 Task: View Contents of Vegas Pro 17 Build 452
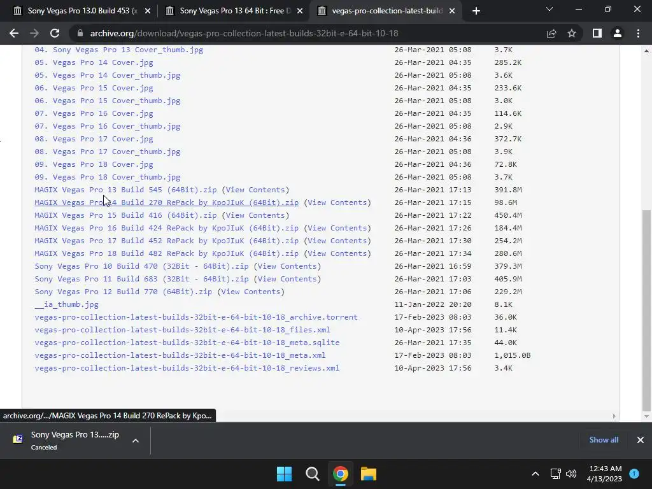(x=337, y=241)
